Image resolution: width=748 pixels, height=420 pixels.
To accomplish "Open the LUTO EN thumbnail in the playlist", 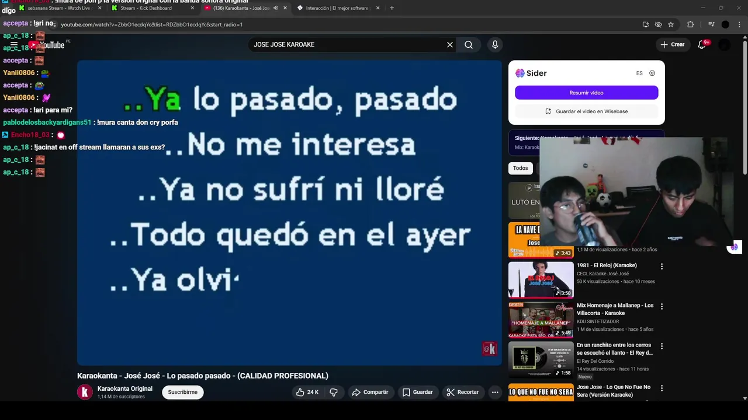I will tap(524, 200).
